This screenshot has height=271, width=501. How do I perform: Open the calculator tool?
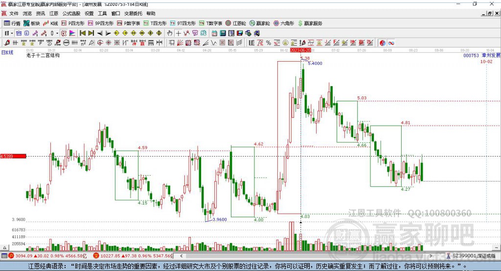[223, 33]
